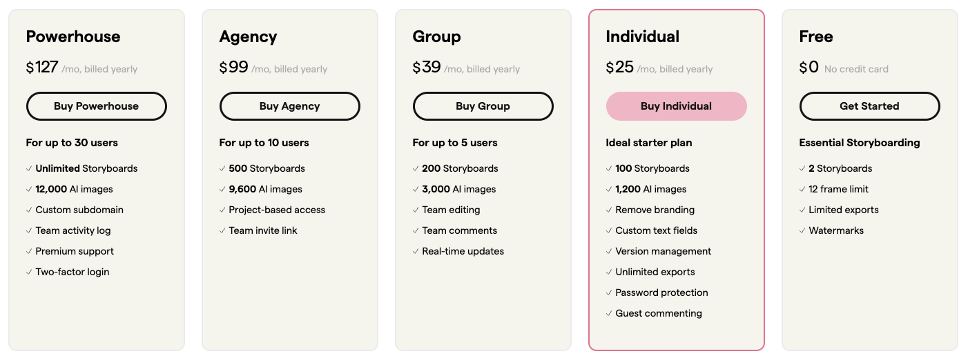The width and height of the screenshot is (968, 358).
Task: Click the checkmark beside Unlimited Storyboards
Action: 29,168
